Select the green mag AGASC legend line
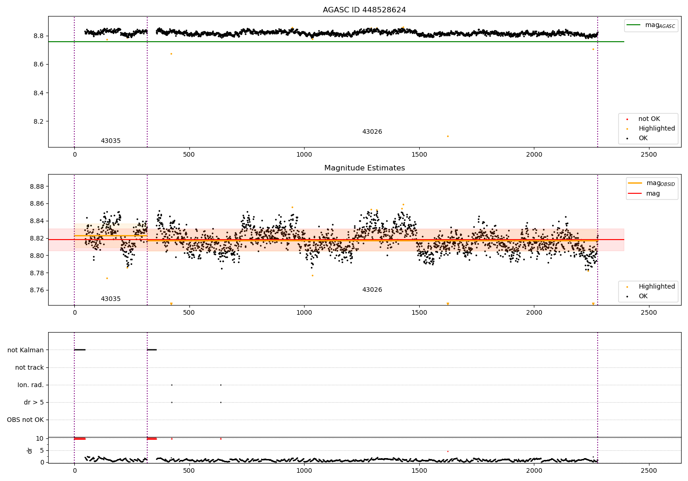This screenshot has height=481, width=688. pos(634,25)
